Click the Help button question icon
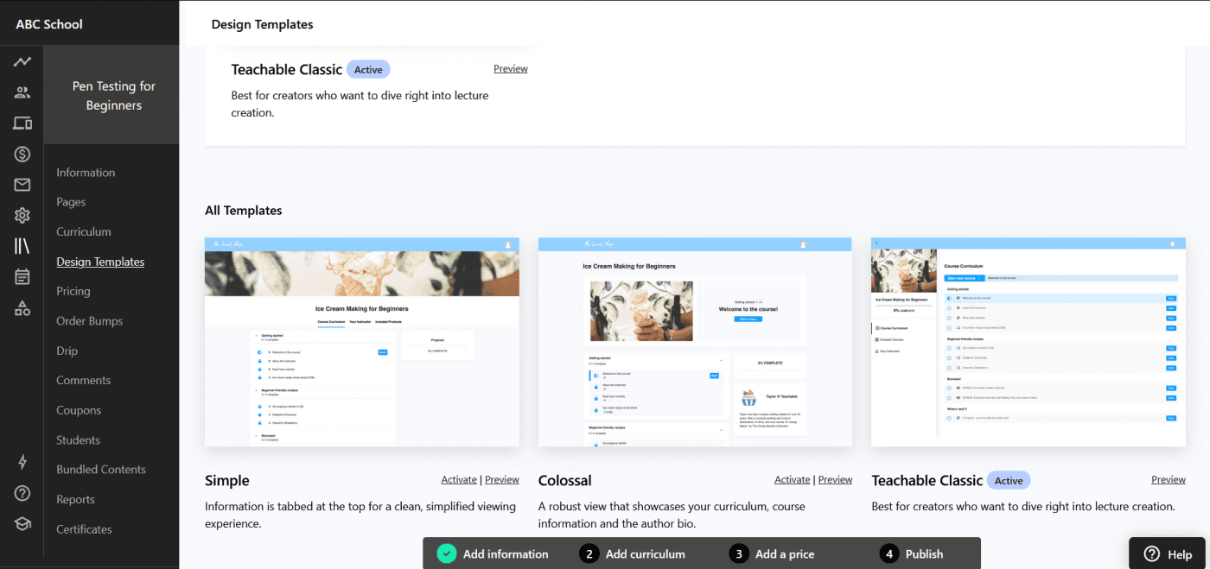 coord(1152,554)
